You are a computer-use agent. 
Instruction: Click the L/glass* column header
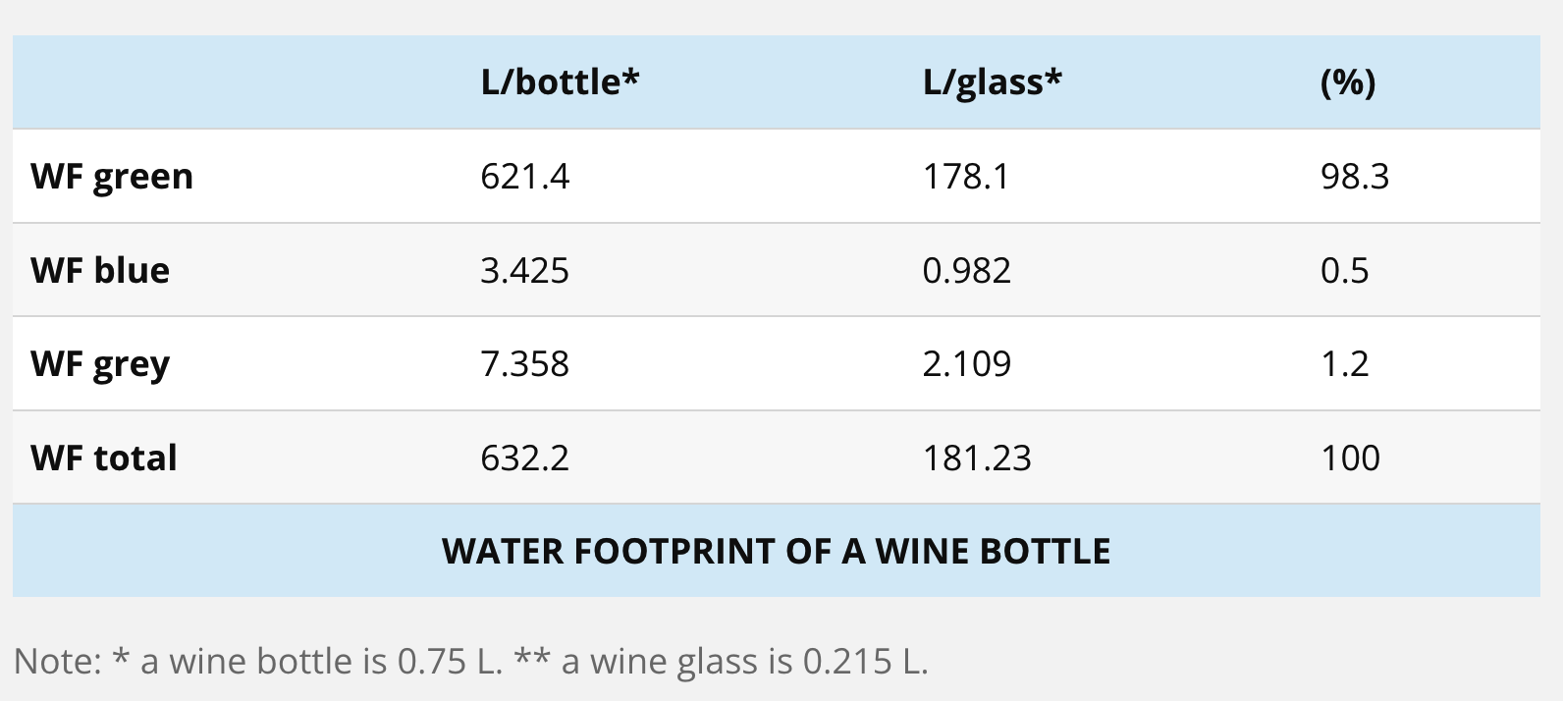tap(992, 82)
